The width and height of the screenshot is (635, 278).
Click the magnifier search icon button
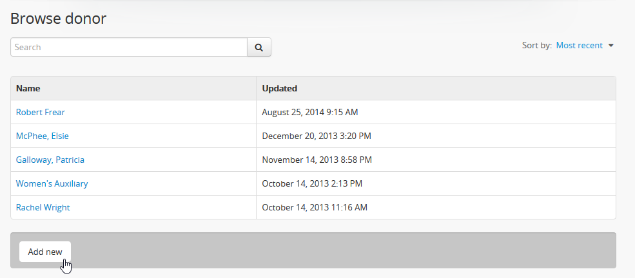tap(259, 47)
